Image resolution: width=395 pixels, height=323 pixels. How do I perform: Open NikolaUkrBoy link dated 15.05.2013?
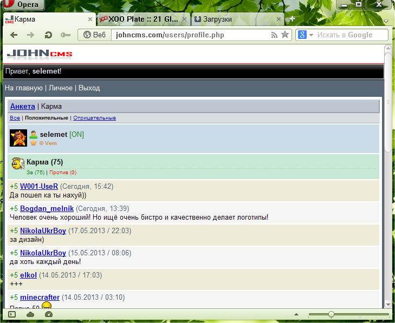pyautogui.click(x=43, y=253)
